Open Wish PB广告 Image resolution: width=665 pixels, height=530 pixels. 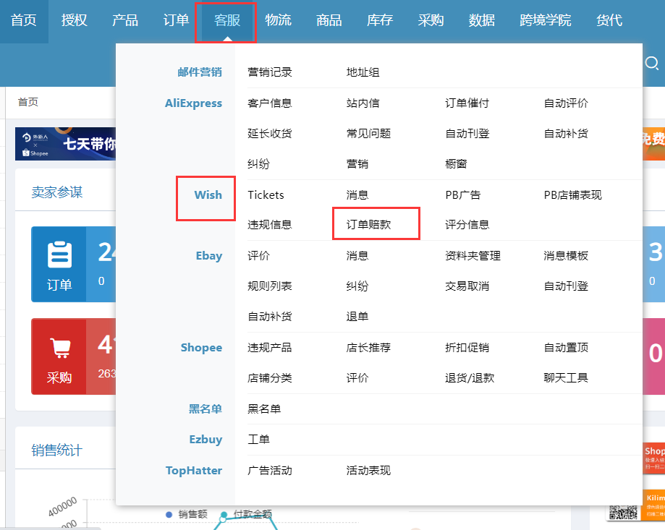tap(463, 195)
